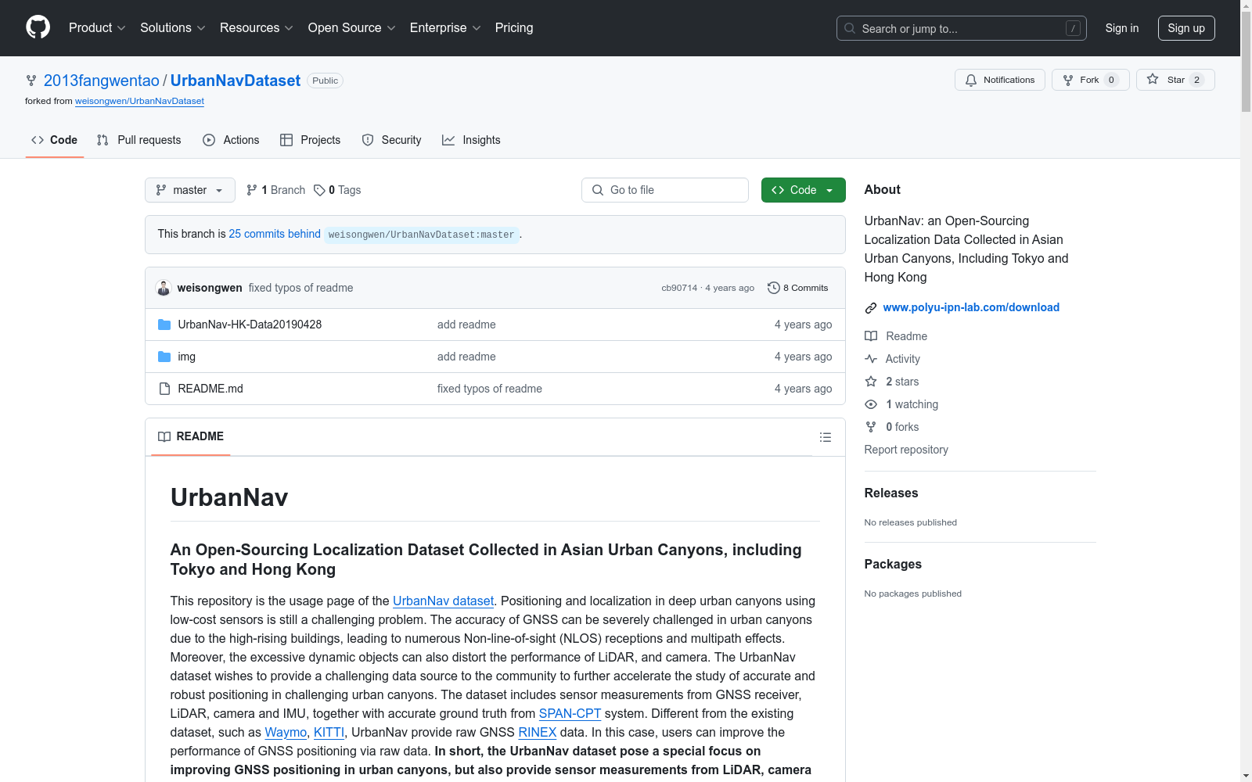Open the 0 forks link
This screenshot has width=1252, height=782.
pos(892,427)
